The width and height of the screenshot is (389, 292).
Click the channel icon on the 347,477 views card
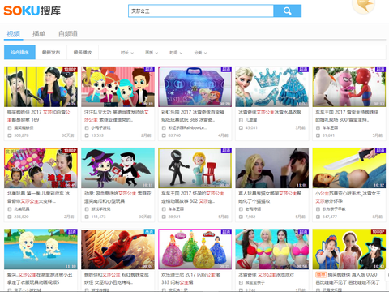tap(318, 209)
